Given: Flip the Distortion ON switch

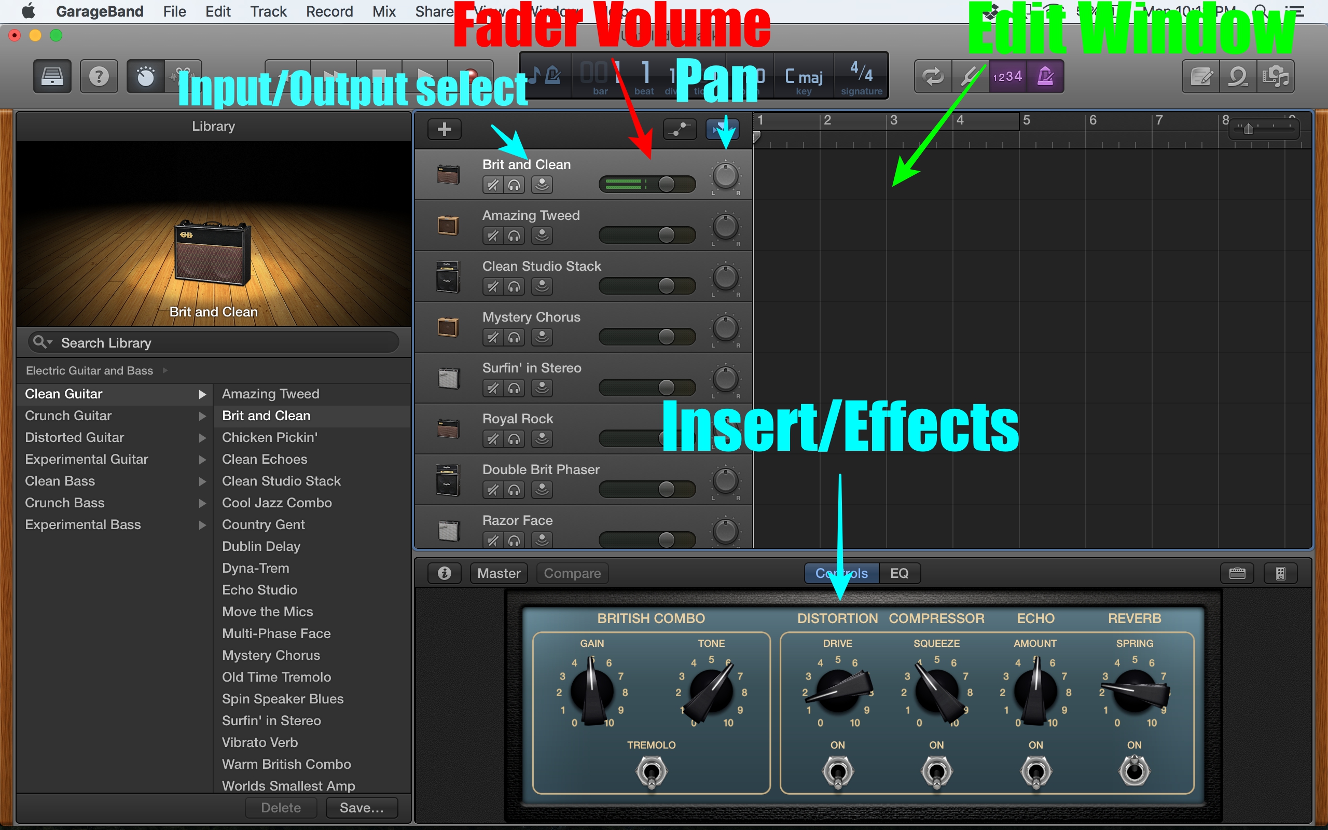Looking at the screenshot, I should point(838,772).
